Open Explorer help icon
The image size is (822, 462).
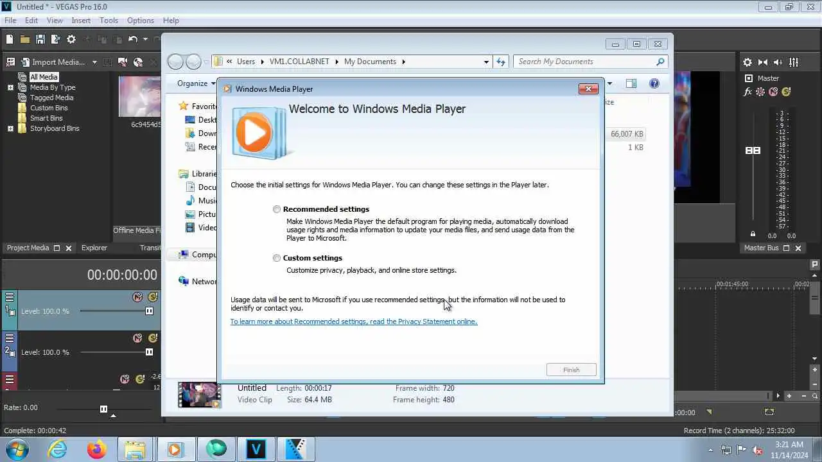654,83
